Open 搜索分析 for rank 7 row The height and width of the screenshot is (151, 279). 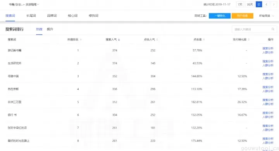point(268,126)
